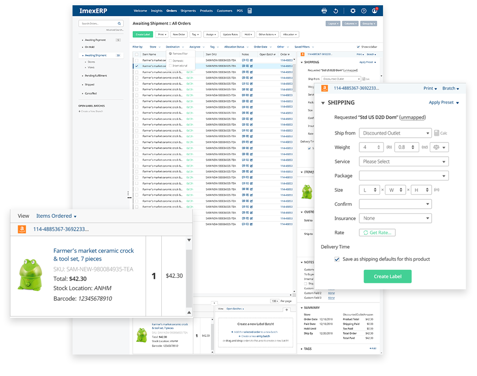Open the help question mark icon
The width and height of the screenshot is (477, 376).
363,10
